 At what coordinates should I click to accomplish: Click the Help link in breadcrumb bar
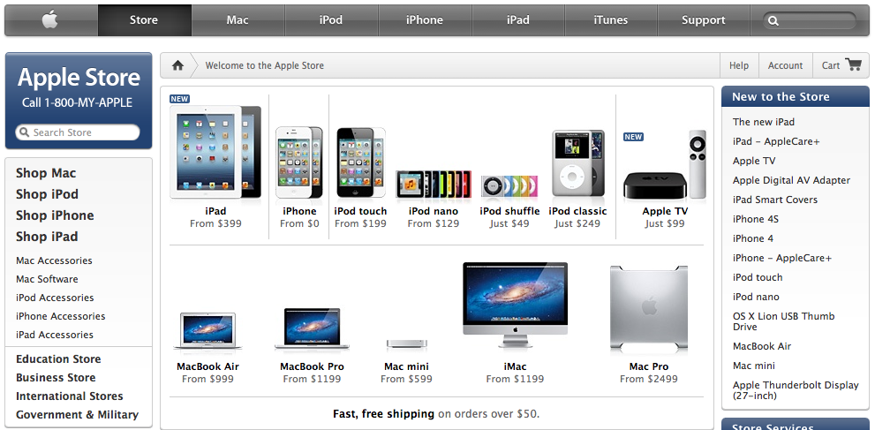point(739,65)
